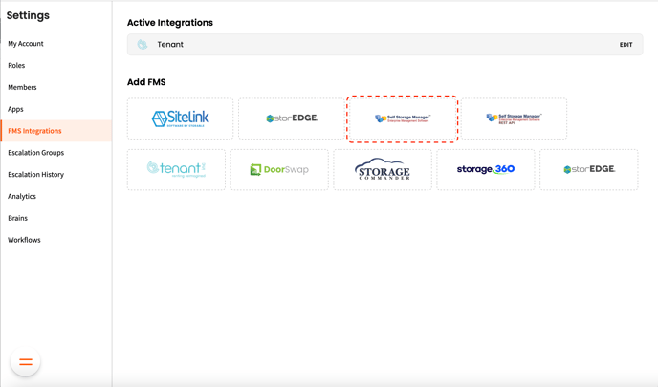Edit the active Tenant integration
658x387 pixels.
625,45
